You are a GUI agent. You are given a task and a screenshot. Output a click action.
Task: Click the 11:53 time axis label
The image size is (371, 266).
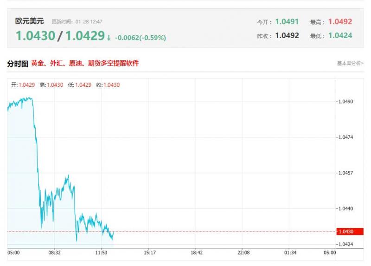pyautogui.click(x=101, y=253)
